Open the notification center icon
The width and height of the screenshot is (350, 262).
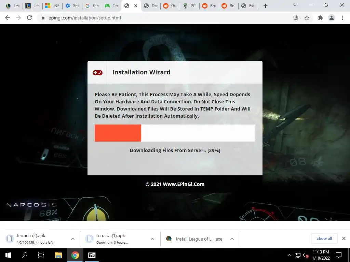coord(339,255)
